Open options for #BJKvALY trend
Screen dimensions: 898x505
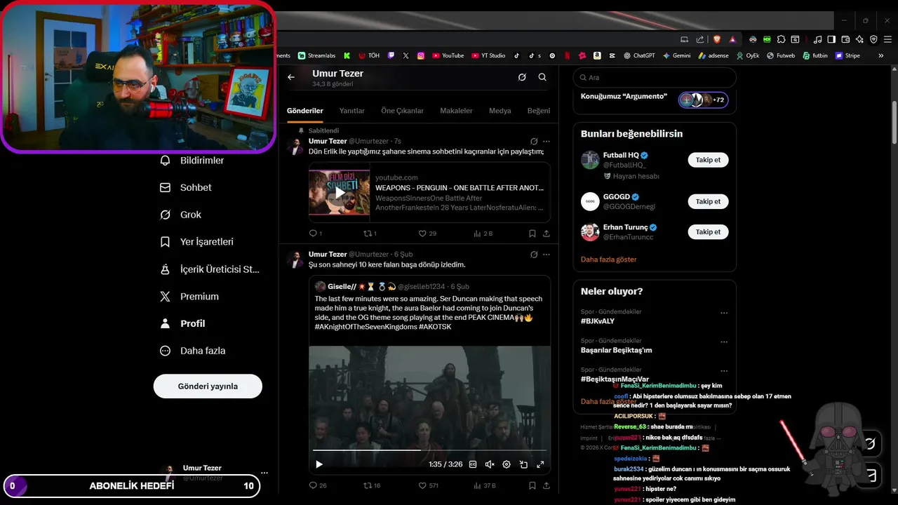click(x=724, y=313)
